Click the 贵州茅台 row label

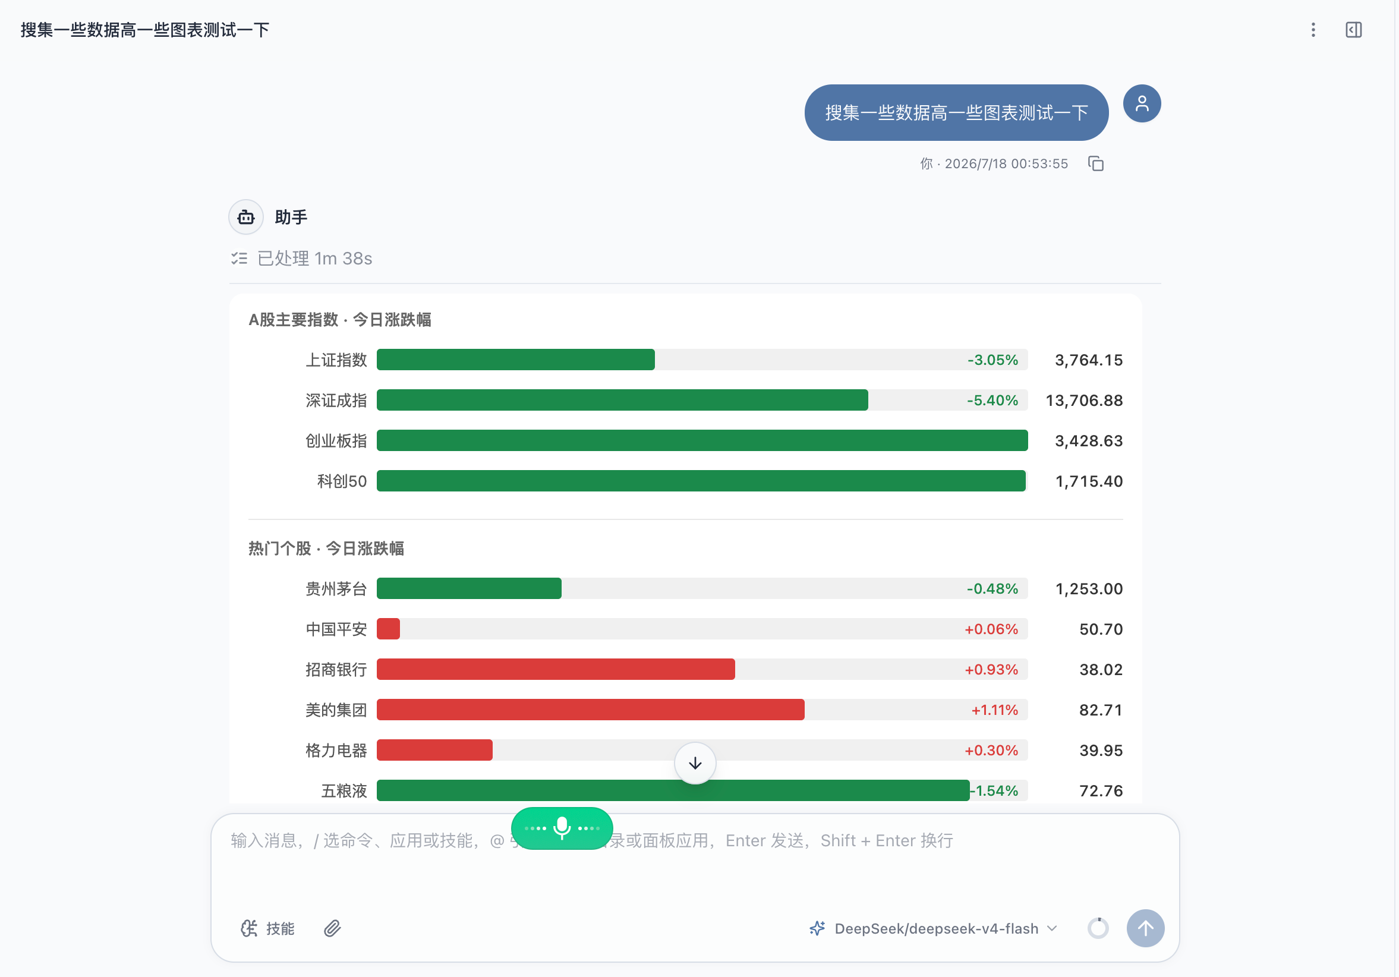[336, 589]
